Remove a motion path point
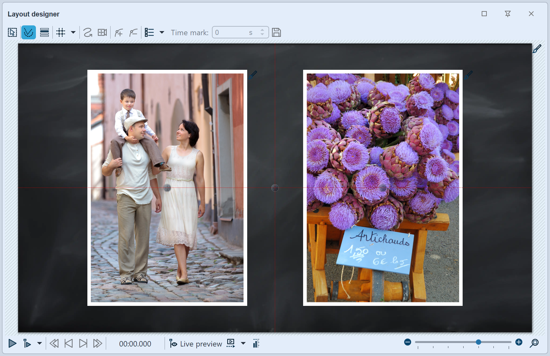550x356 pixels. (133, 32)
